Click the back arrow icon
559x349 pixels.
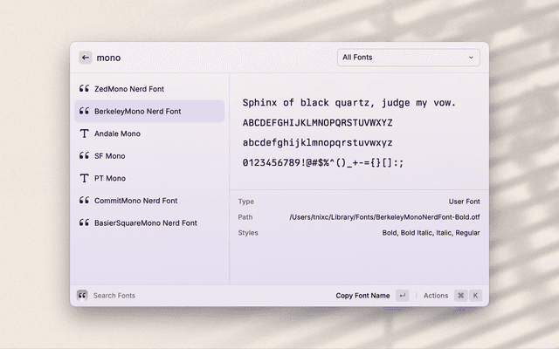coord(85,58)
